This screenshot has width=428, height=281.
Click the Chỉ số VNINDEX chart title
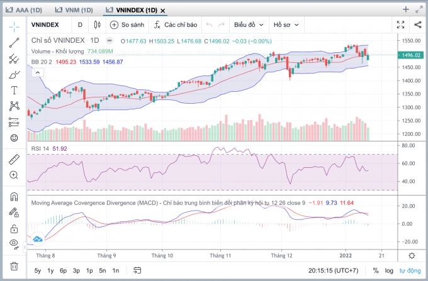point(58,40)
